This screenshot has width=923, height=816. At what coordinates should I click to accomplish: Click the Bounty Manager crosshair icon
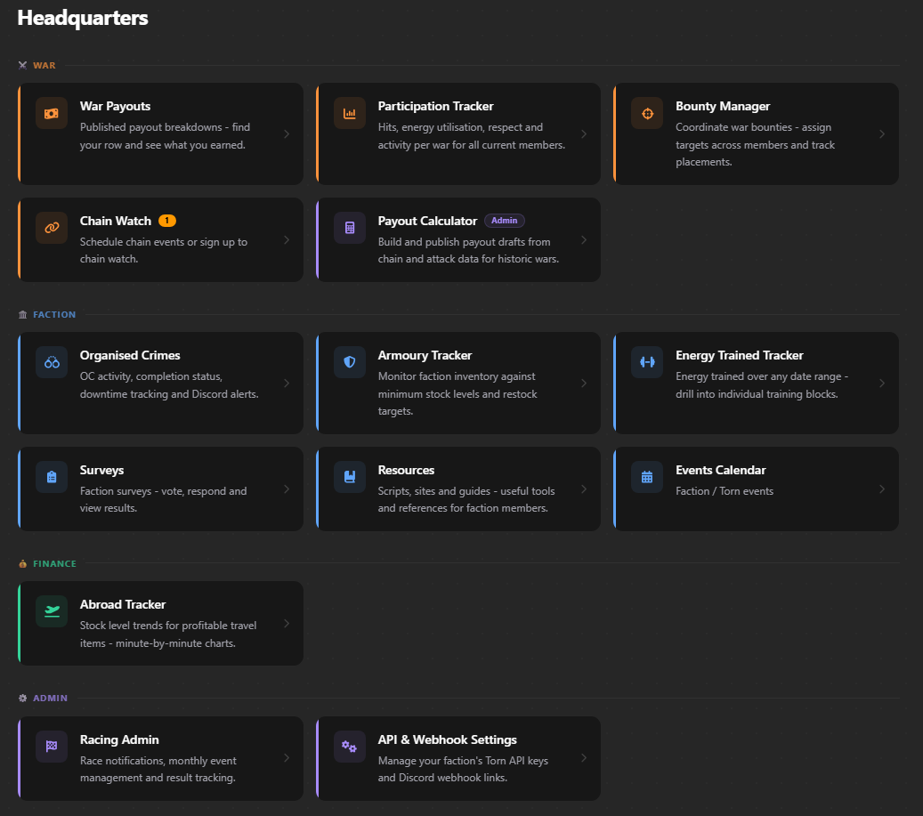pyautogui.click(x=647, y=113)
